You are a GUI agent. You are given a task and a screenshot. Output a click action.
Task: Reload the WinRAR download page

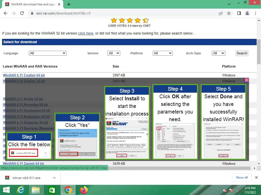point(22,13)
